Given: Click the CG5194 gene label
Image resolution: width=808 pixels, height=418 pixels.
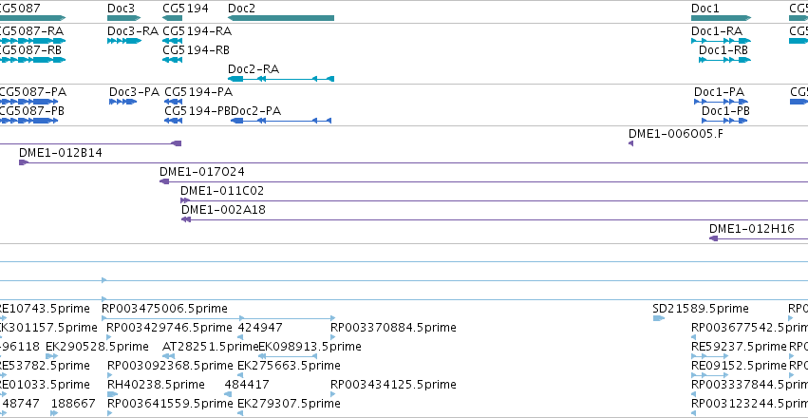Looking at the screenshot, I should pos(185,9).
